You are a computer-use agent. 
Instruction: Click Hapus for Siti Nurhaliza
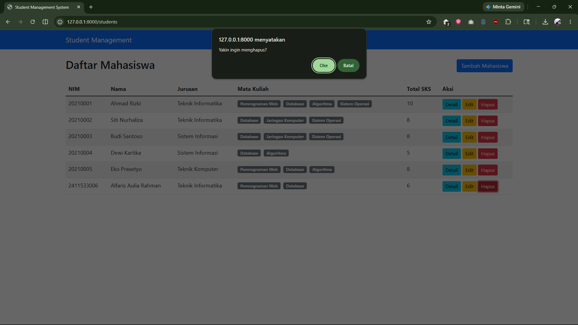click(488, 121)
